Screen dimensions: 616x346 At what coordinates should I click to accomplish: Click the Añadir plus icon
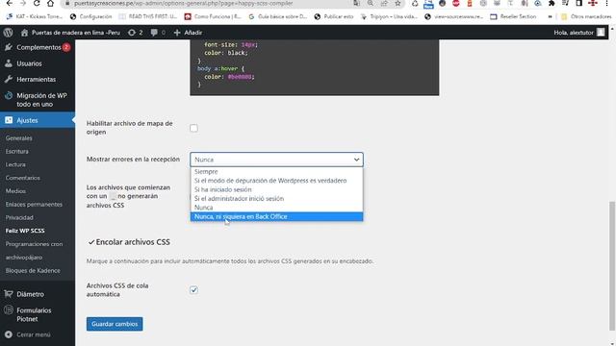pyautogui.click(x=177, y=33)
